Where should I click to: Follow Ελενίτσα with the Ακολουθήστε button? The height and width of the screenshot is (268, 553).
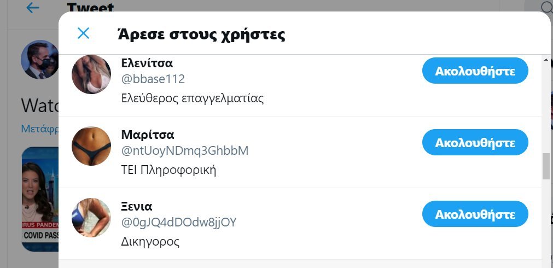tap(475, 71)
